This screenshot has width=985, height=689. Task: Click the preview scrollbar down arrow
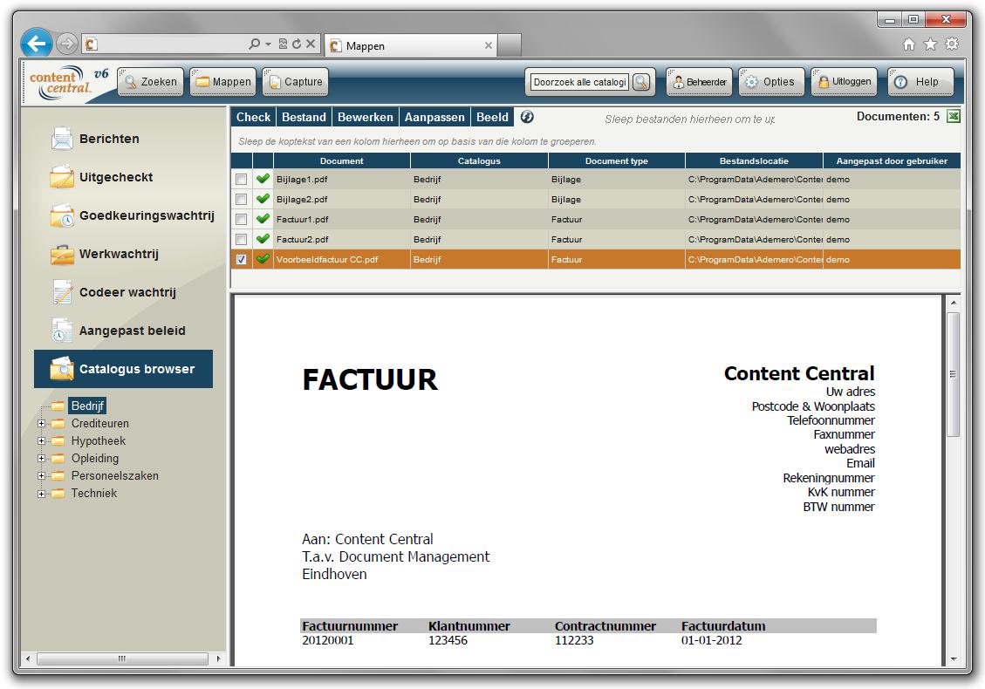pyautogui.click(x=954, y=658)
